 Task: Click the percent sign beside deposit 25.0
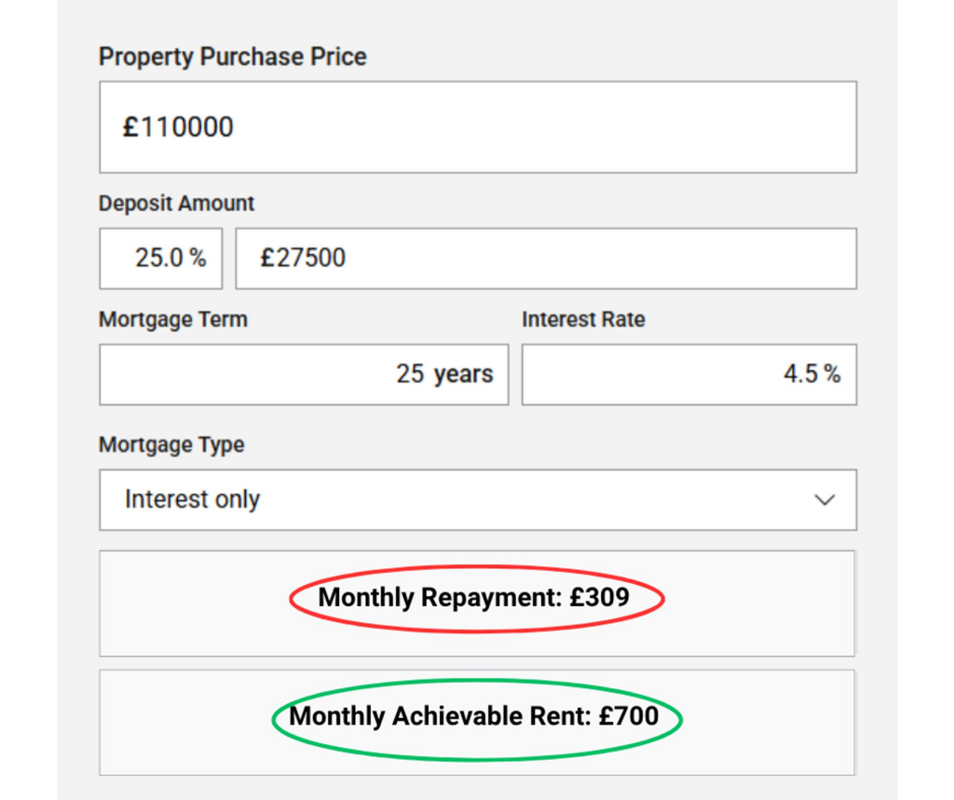198,258
